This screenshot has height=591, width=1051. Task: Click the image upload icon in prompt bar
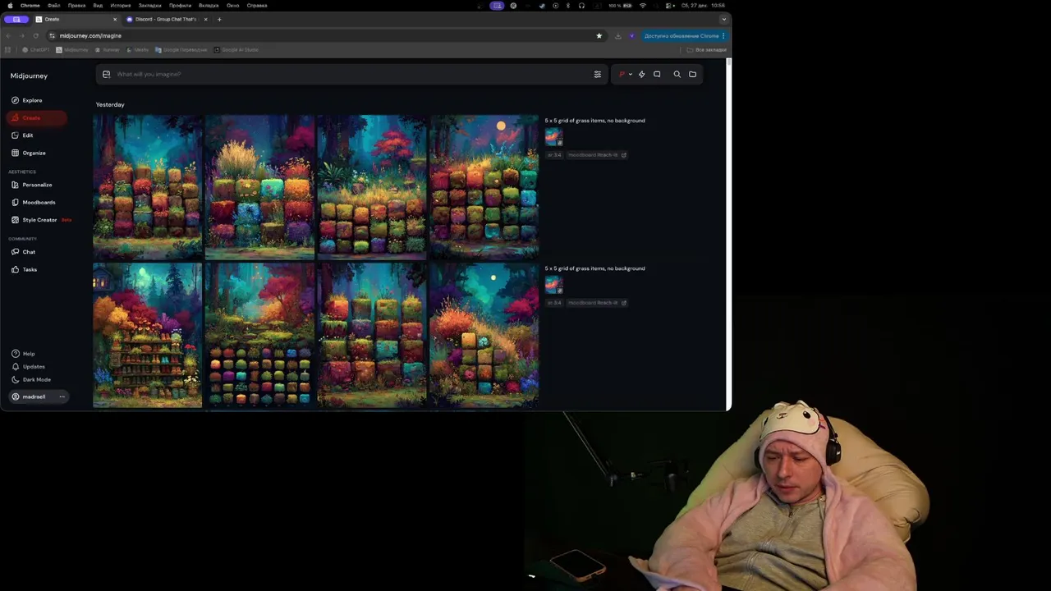[x=106, y=74]
